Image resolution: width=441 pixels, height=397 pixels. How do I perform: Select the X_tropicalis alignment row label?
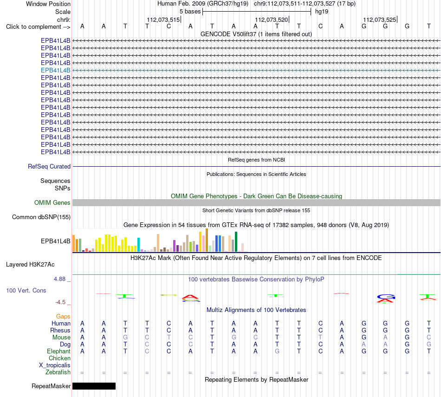tap(55, 365)
